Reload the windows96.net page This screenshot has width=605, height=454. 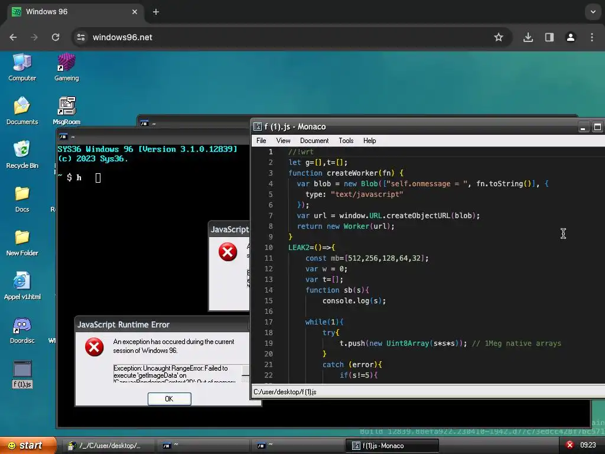pyautogui.click(x=56, y=37)
